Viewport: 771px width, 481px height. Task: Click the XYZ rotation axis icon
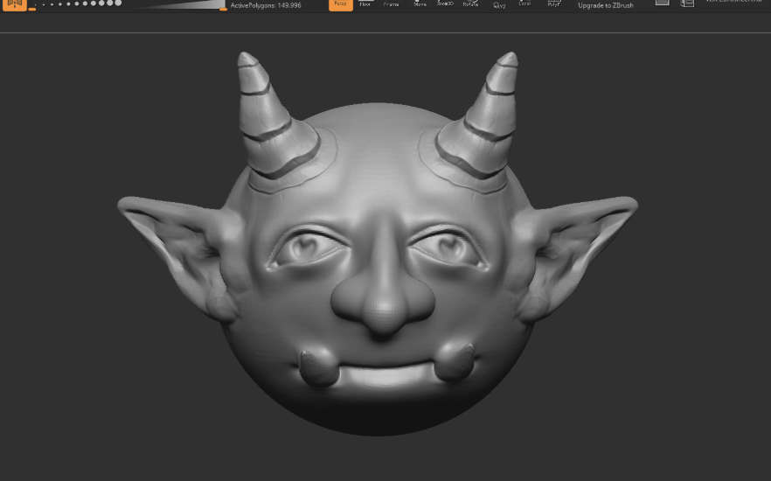click(499, 4)
